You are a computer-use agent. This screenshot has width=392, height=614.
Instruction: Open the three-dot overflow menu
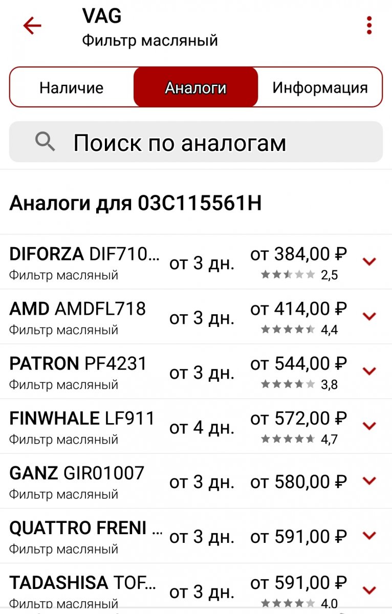point(369,26)
